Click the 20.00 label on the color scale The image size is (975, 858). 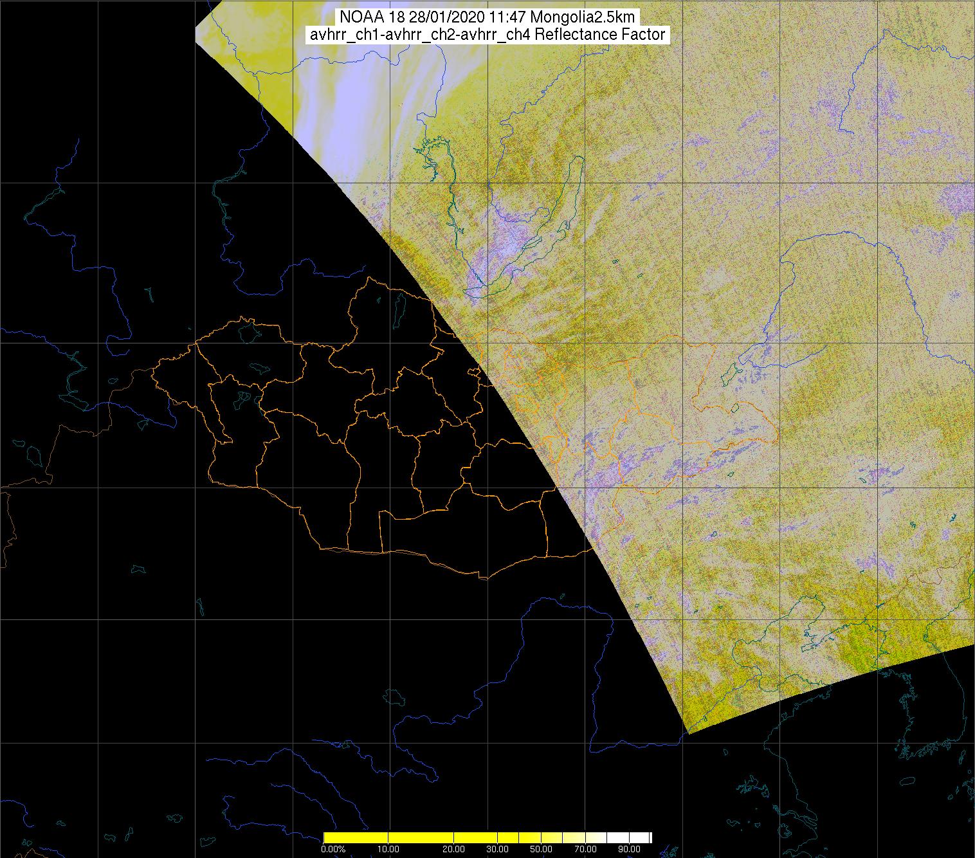[x=455, y=850]
